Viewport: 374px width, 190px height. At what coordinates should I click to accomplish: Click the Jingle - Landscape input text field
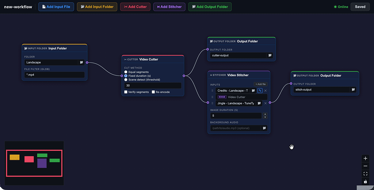236,103
